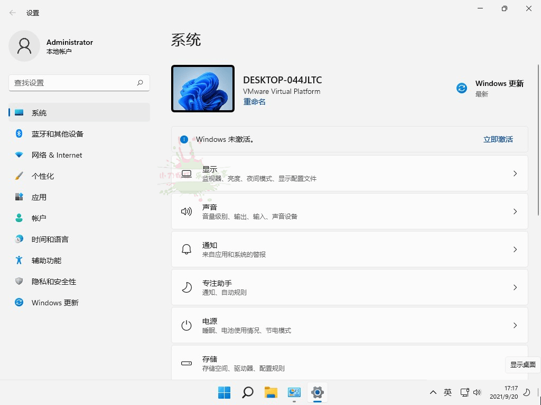Launch File Explorer from the taskbar
541x405 pixels.
coord(270,392)
